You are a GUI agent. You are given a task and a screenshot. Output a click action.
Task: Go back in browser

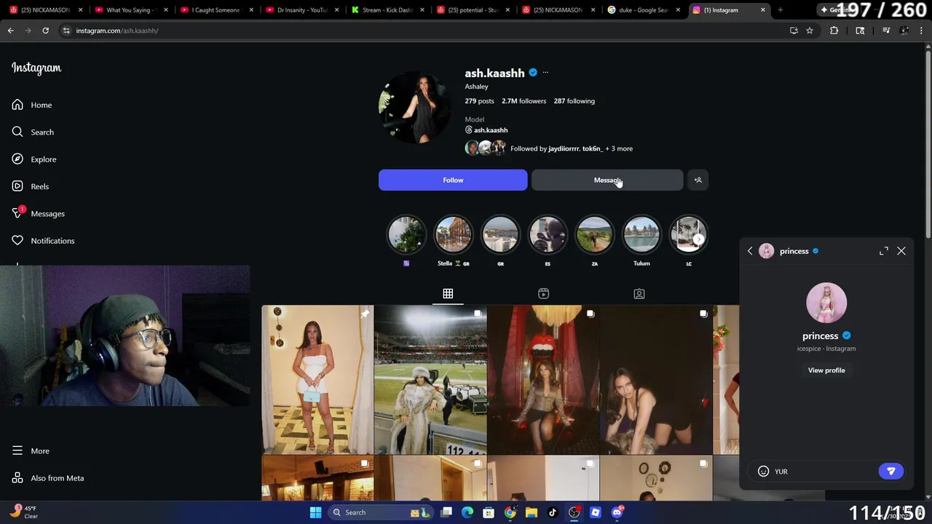tap(10, 31)
